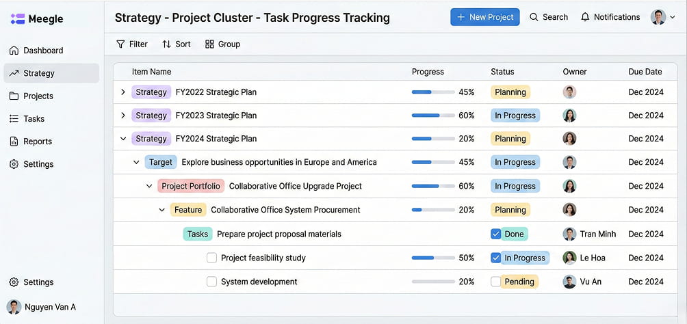Click the Notifications bell icon
The height and width of the screenshot is (324, 687).
point(585,17)
